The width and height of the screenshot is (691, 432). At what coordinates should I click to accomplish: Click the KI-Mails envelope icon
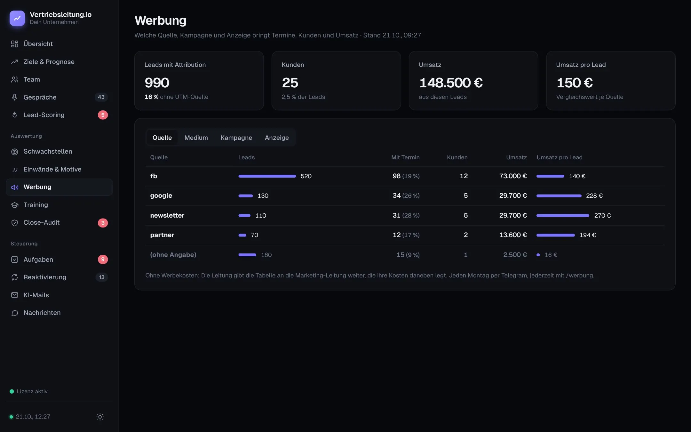coord(15,295)
